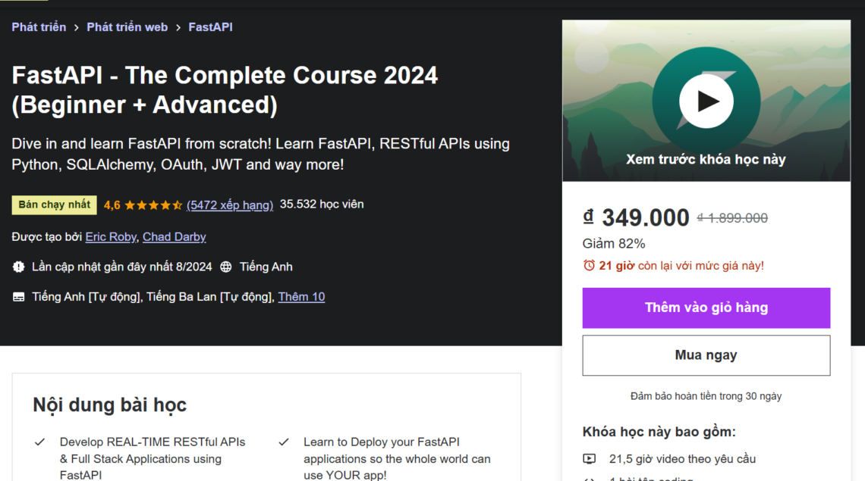Click the play icon on the dark preview overlay
865x481 pixels.
point(706,101)
